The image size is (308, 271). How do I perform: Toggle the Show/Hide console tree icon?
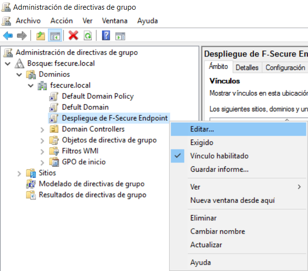pyautogui.click(x=55, y=36)
